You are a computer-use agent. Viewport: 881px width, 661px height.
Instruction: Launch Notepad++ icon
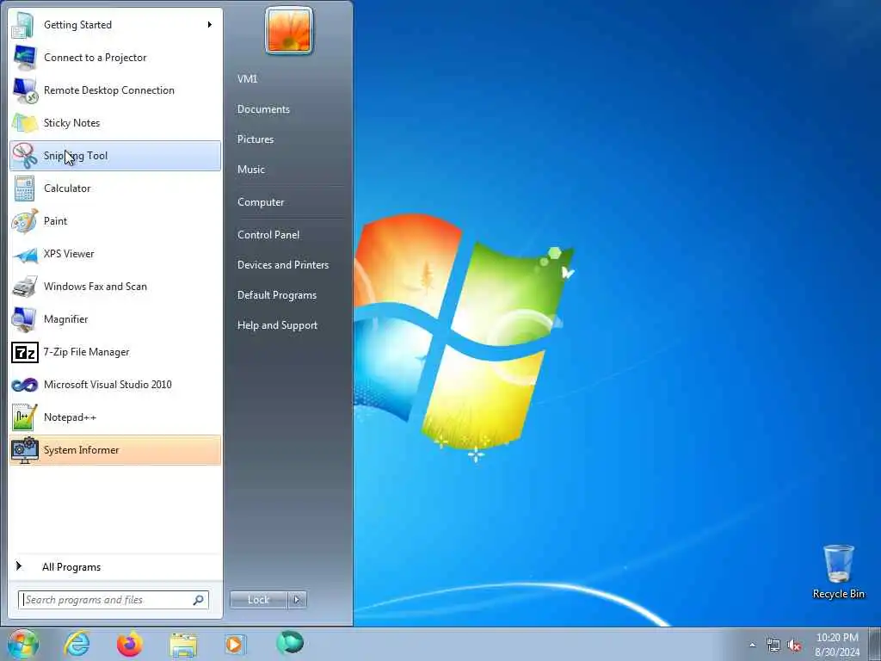24,417
